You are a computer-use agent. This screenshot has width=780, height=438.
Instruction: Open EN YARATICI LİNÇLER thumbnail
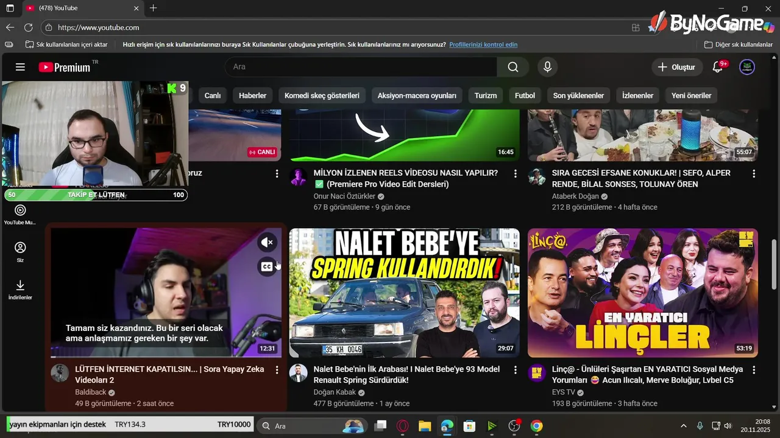pyautogui.click(x=643, y=293)
